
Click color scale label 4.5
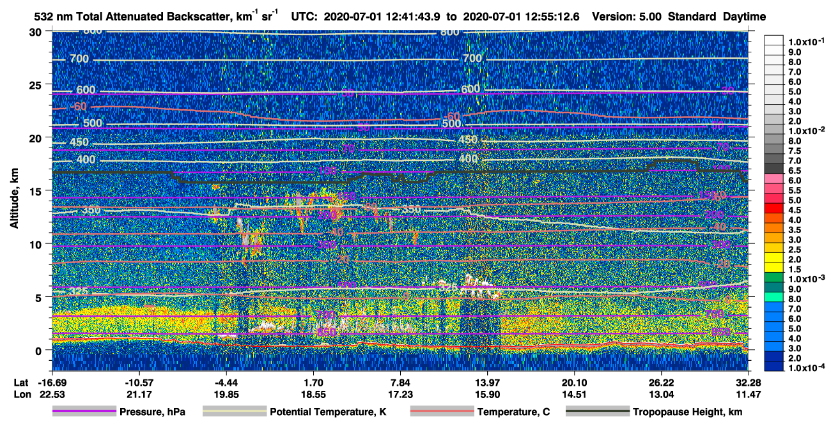coord(793,210)
